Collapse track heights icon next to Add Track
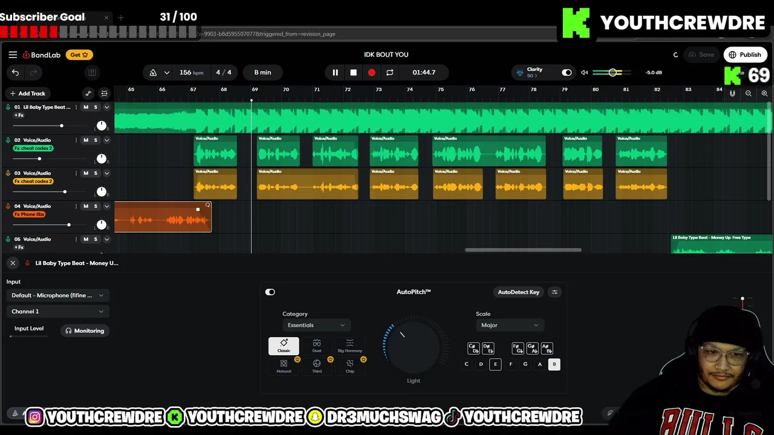Viewport: 774px width, 435px height. click(104, 94)
